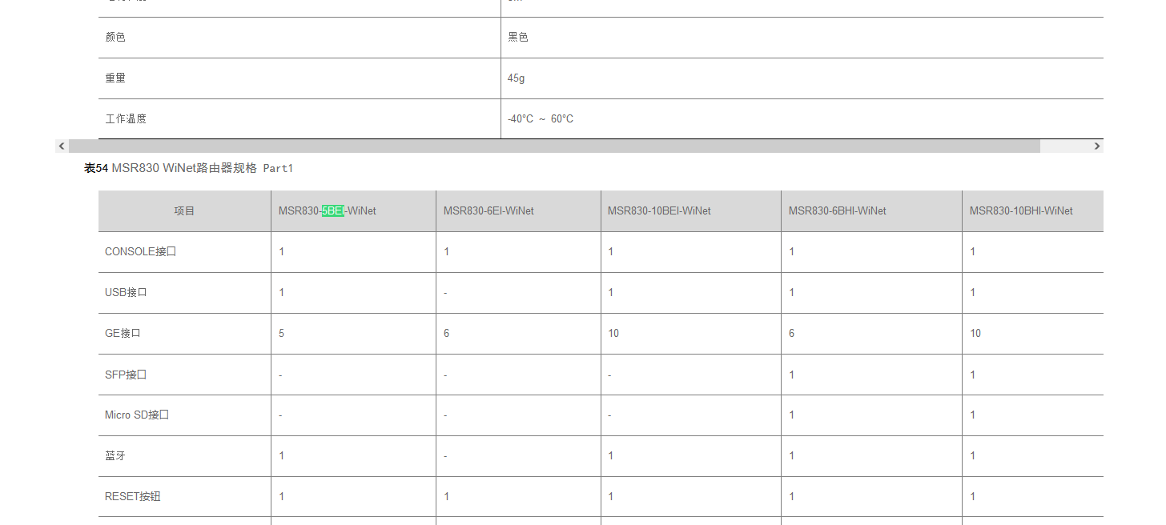Click USB接口 dash for MSR830-6EI-WiNet
Screen dimensions: 1166x525
pos(445,293)
